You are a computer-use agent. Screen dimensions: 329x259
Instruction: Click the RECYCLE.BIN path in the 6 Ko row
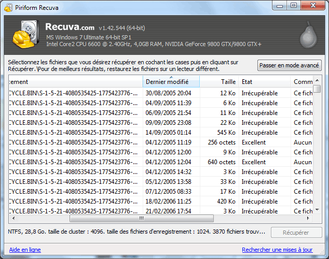tap(74, 103)
